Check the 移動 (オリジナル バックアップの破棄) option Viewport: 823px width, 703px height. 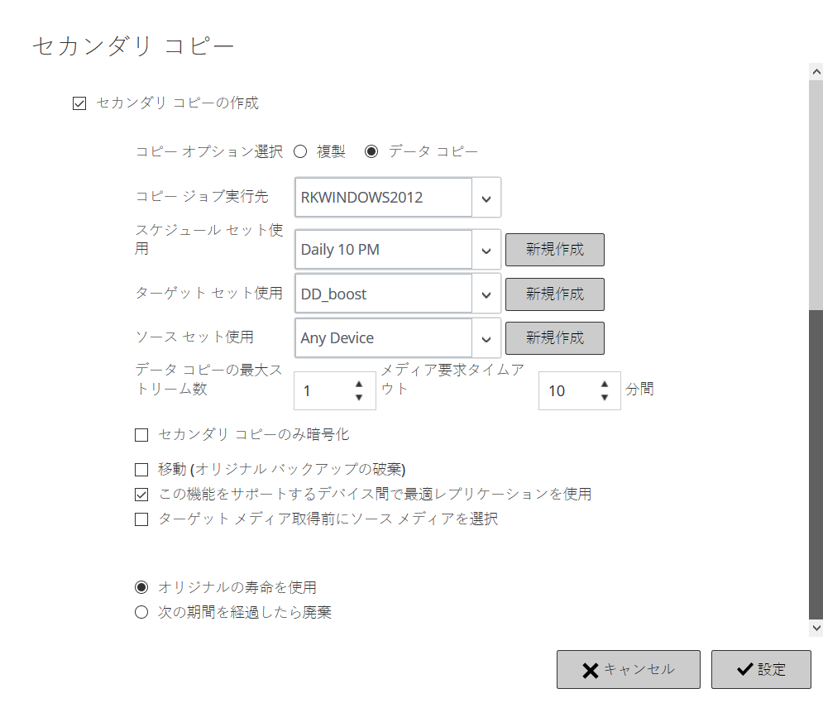tap(141, 470)
